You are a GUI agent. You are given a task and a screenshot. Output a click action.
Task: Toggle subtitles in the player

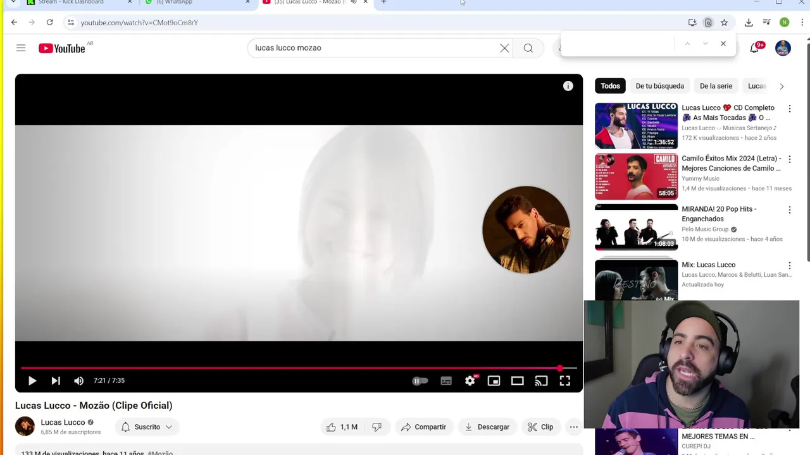pyautogui.click(x=446, y=381)
